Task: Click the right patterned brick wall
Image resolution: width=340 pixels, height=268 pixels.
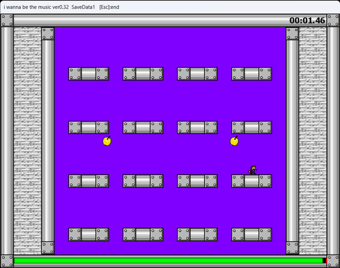Action: pyautogui.click(x=313, y=141)
